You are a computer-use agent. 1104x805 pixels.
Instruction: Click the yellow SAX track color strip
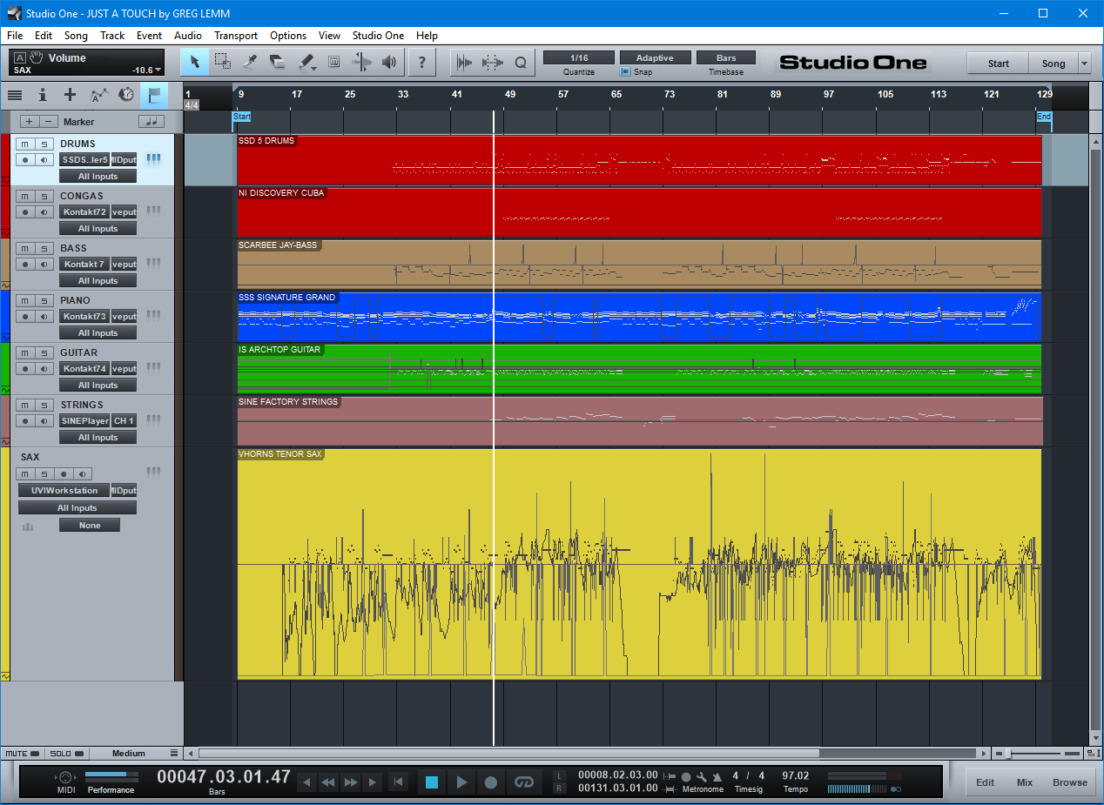[x=5, y=564]
